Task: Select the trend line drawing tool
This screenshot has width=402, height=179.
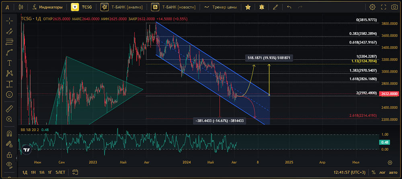Action: click(x=10, y=31)
